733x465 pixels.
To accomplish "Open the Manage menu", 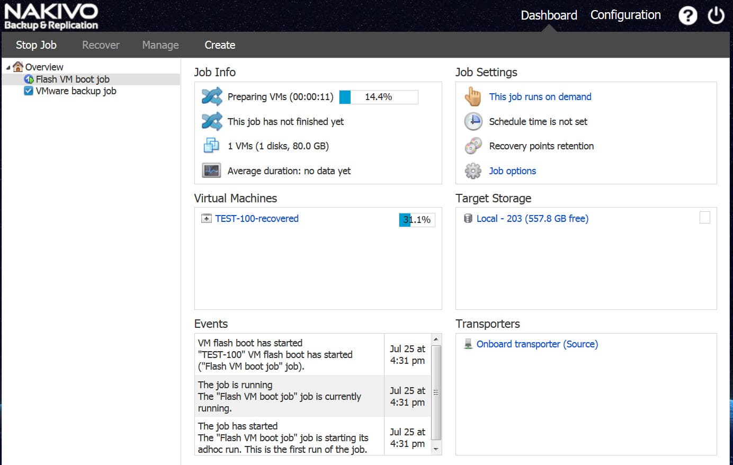I will pos(160,45).
